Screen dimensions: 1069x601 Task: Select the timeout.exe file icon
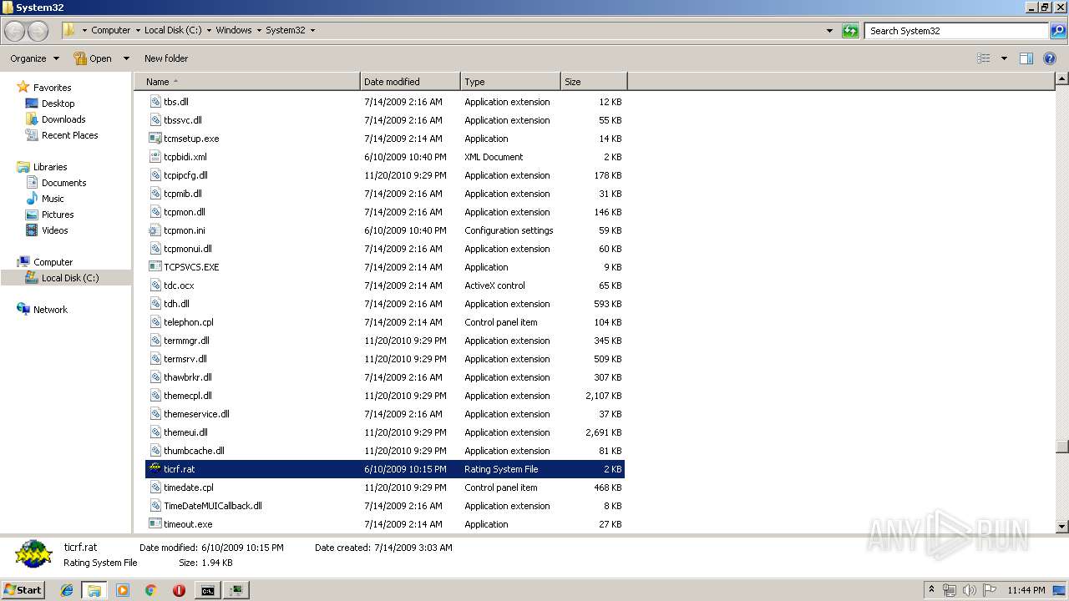pos(155,524)
